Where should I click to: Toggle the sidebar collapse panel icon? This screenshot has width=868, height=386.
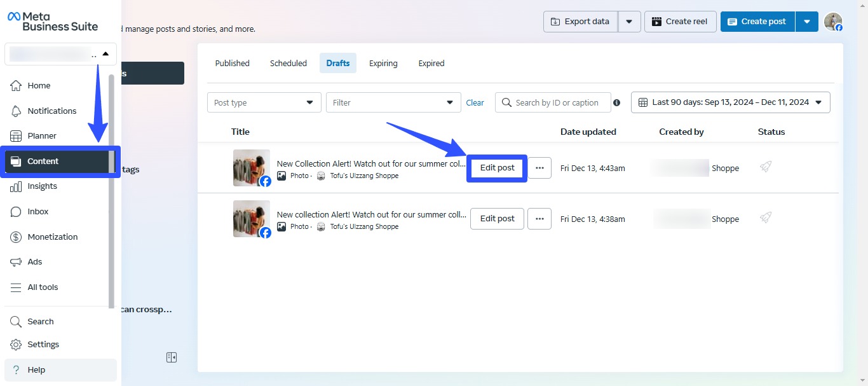click(x=172, y=357)
